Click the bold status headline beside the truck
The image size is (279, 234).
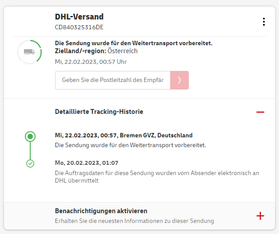tap(133, 43)
